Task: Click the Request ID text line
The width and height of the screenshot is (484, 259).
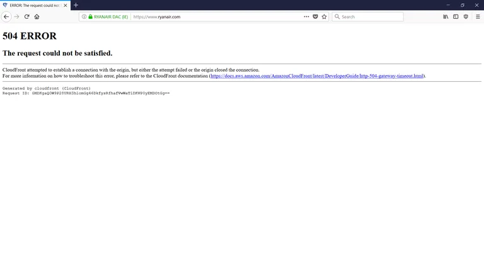Action: pyautogui.click(x=86, y=93)
